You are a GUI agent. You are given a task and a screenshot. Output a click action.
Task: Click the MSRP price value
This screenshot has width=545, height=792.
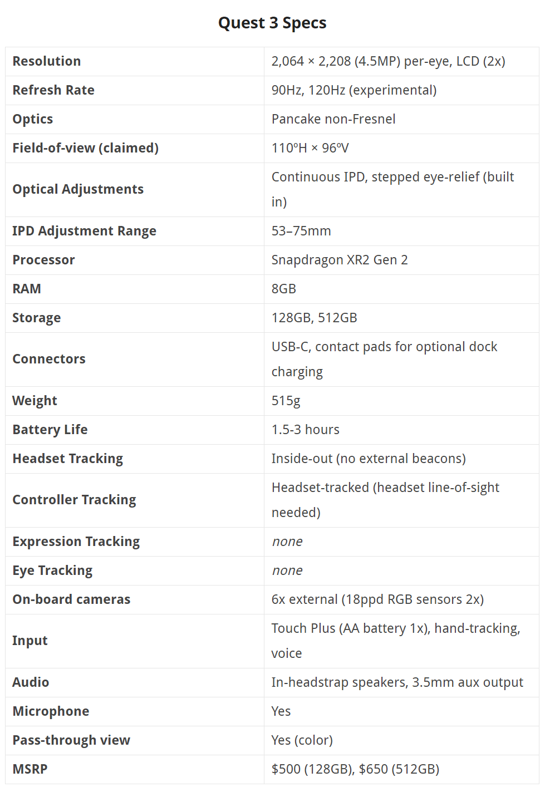[355, 769]
